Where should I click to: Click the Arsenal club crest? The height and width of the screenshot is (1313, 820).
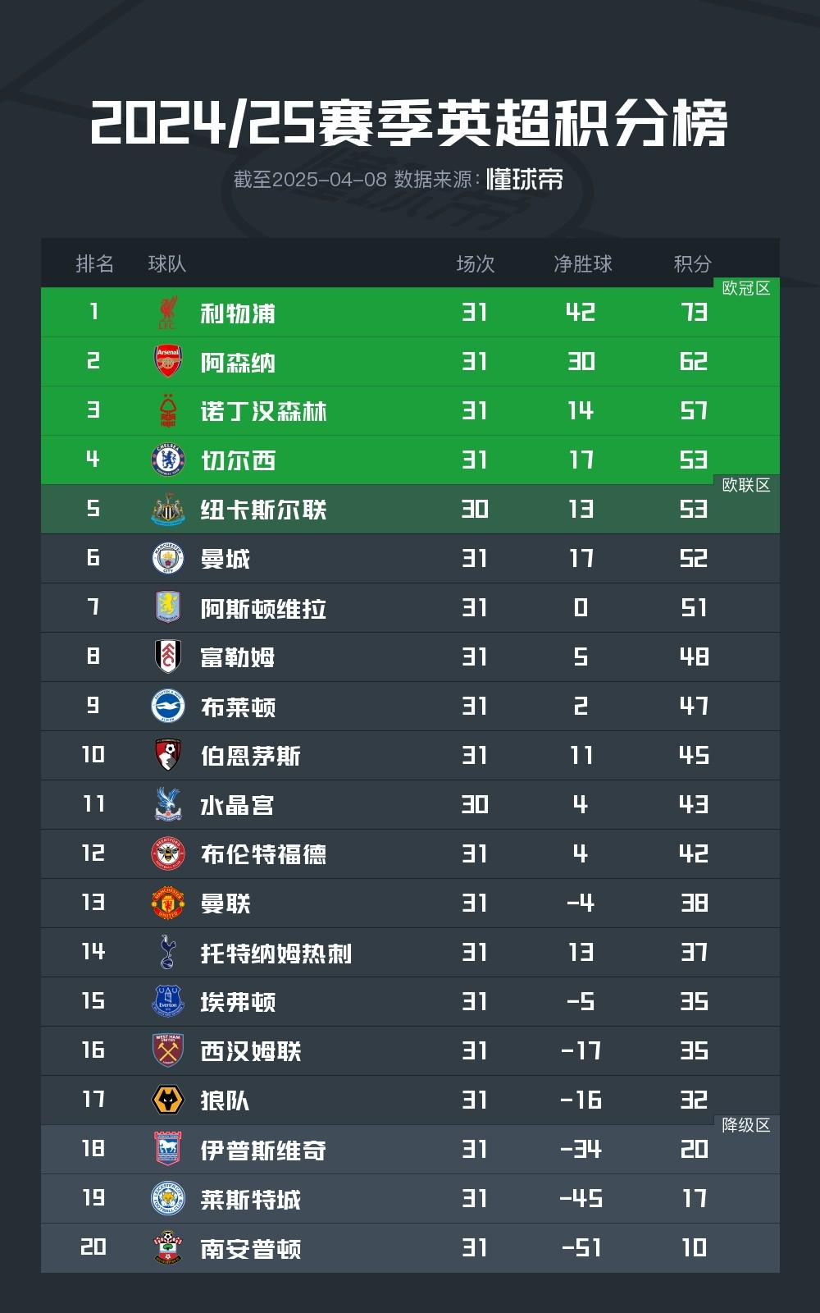tap(168, 362)
